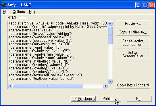The image size is (156, 106).
Task: Click the windvarmin param line
Action: tap(40, 54)
